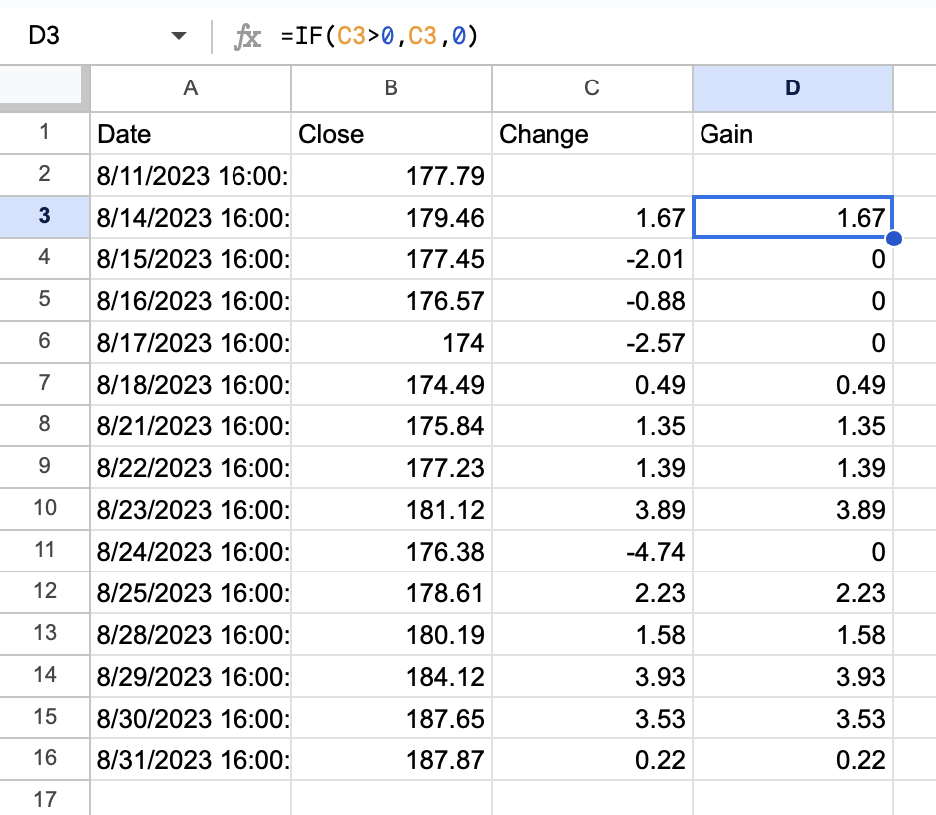Select column B header
This screenshot has height=815, width=936.
coord(391,88)
